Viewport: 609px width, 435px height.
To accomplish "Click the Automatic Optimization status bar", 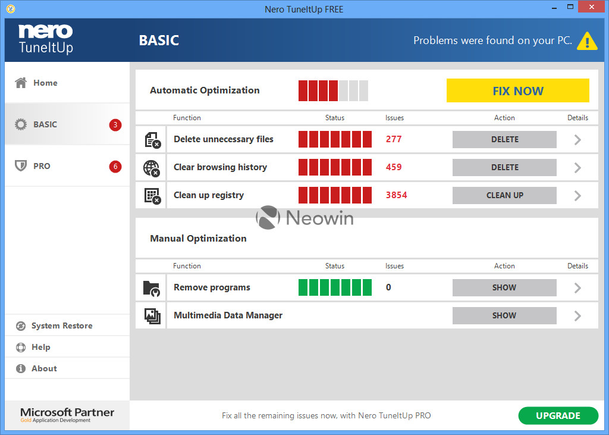I will 333,90.
